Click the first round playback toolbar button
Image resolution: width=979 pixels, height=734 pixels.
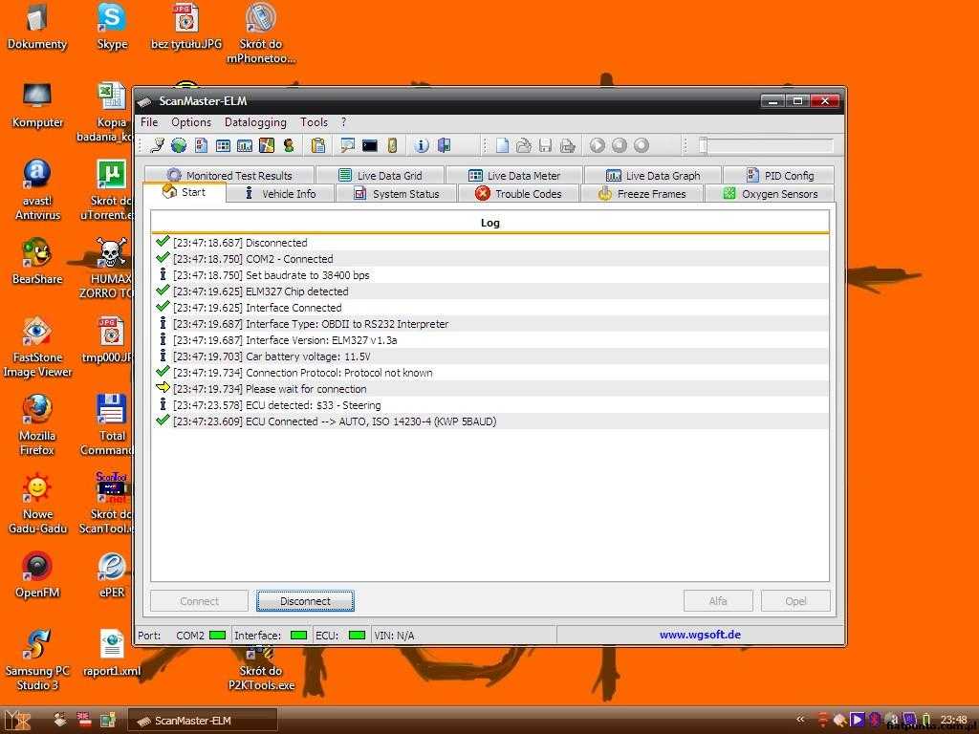pos(597,145)
